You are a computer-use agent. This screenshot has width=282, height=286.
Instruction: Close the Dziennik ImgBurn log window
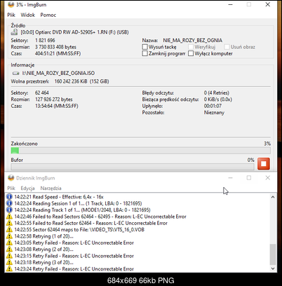point(268,178)
